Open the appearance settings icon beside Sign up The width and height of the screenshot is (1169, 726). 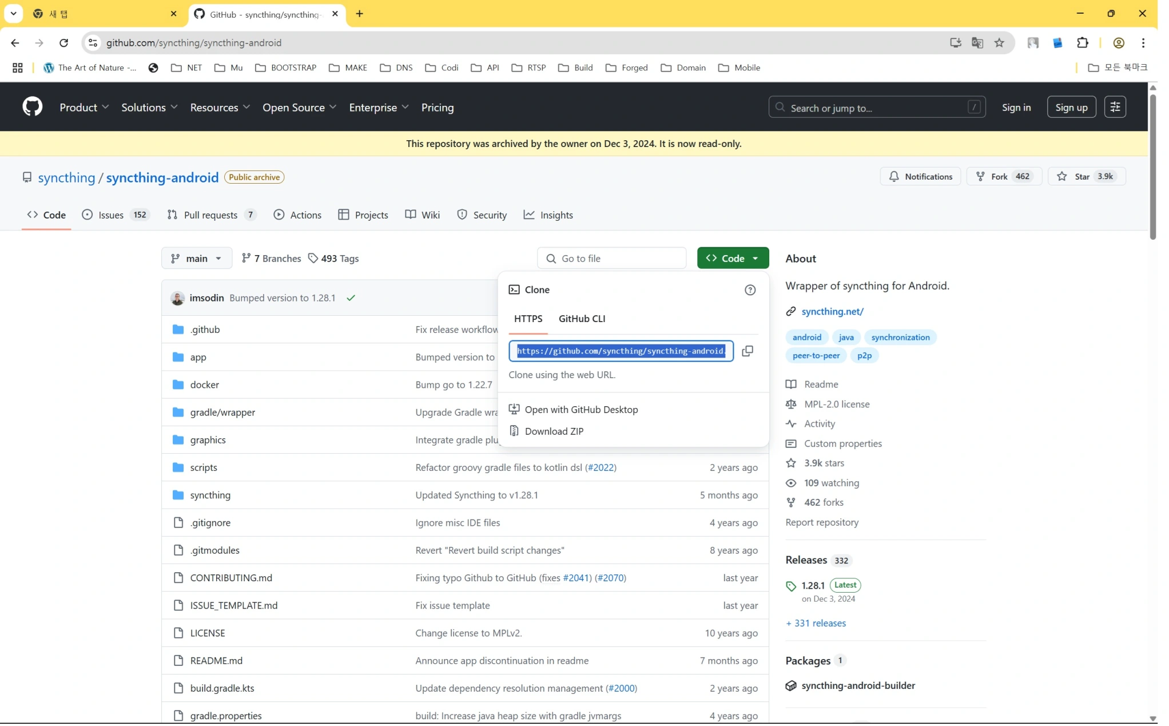1115,107
